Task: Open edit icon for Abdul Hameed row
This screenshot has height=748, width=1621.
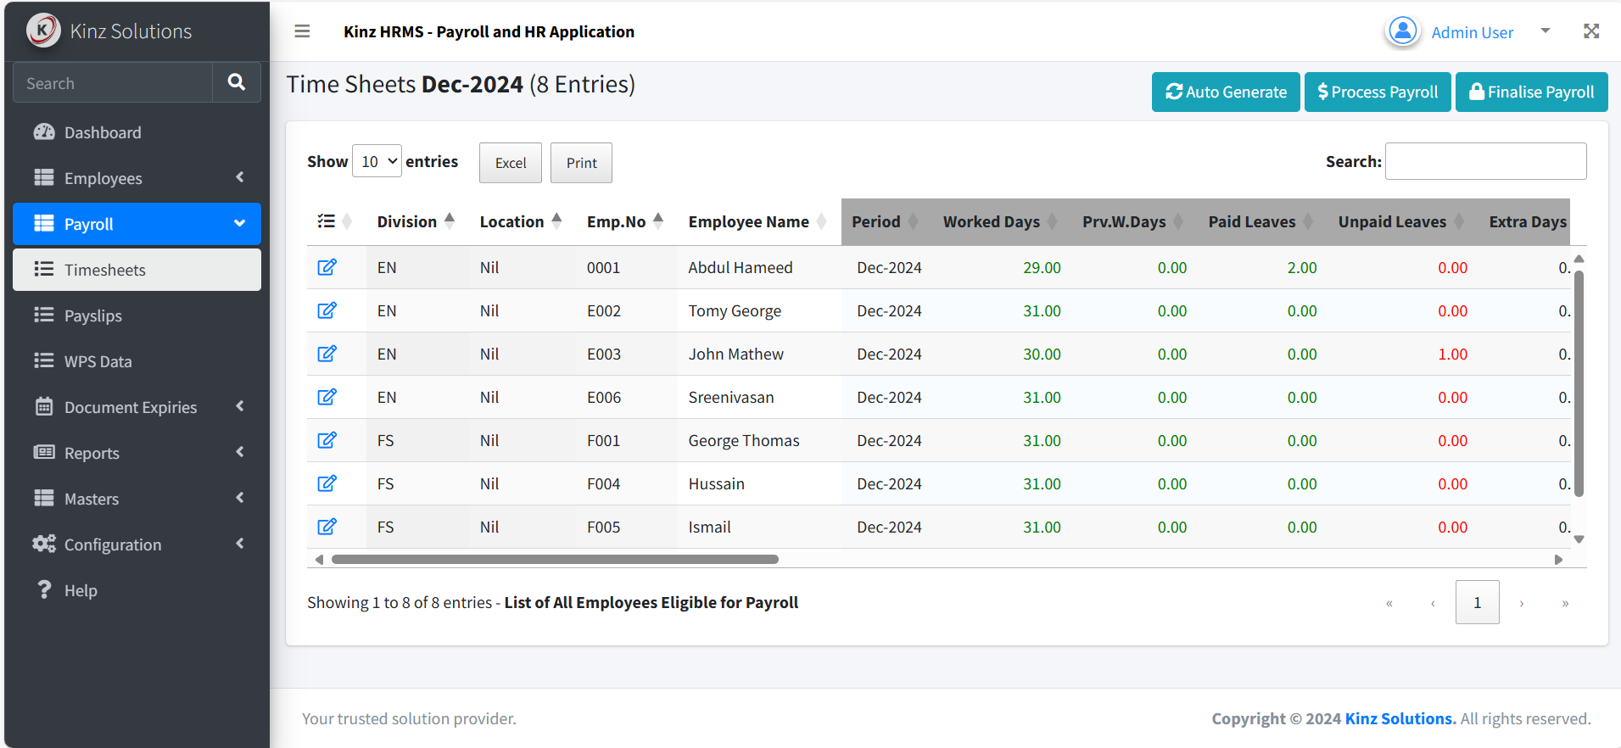Action: [x=327, y=267]
